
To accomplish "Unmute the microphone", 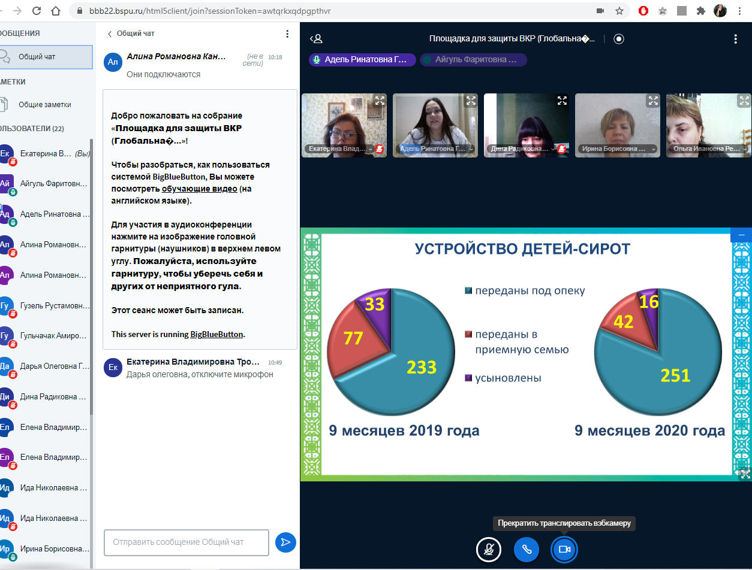I will pyautogui.click(x=489, y=549).
